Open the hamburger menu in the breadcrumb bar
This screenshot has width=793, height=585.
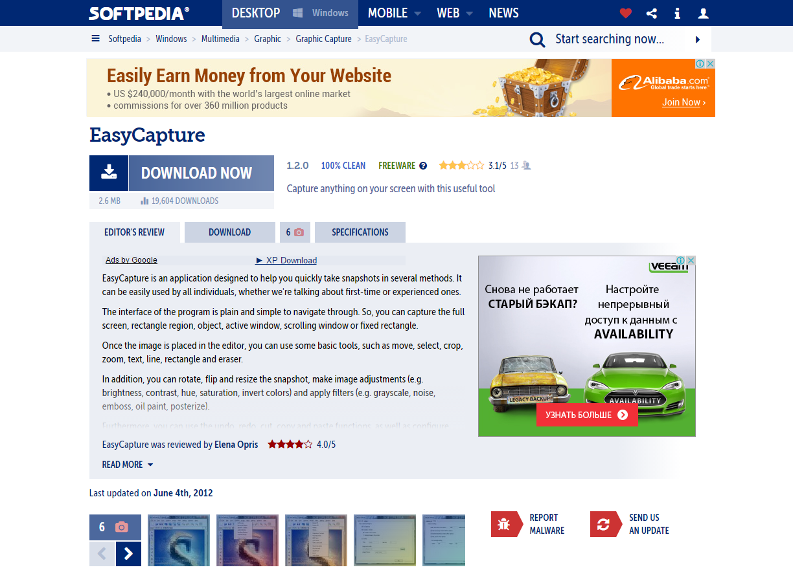click(x=96, y=39)
